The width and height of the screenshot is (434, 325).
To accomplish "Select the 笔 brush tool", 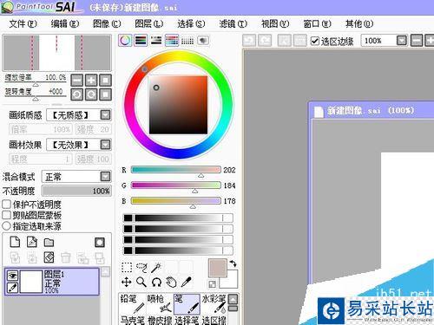I will (x=187, y=304).
